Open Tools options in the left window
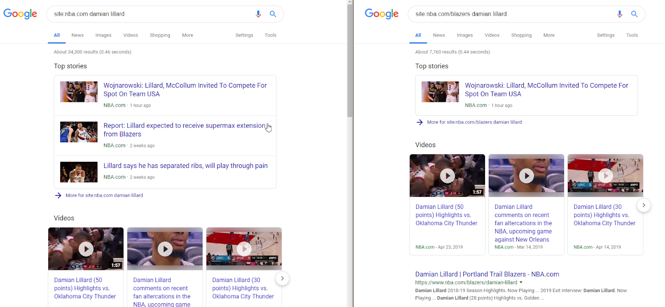 pyautogui.click(x=271, y=35)
